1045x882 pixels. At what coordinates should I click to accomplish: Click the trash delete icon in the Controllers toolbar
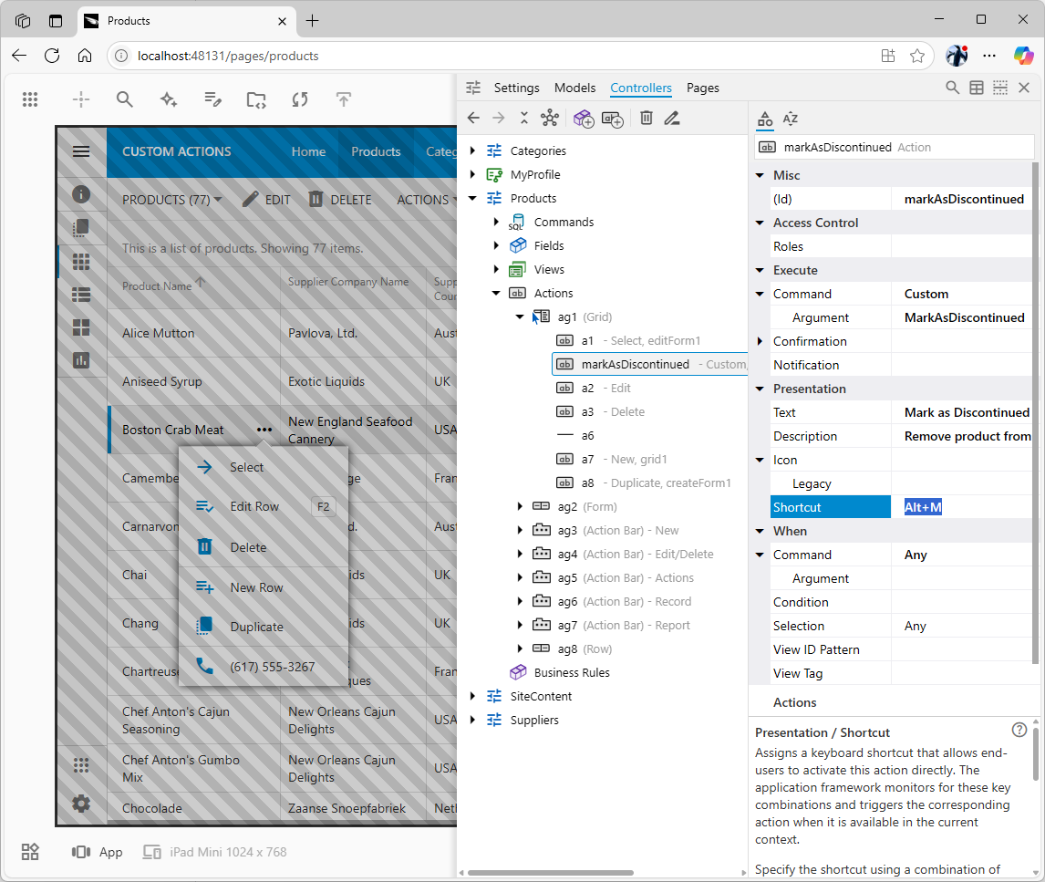[x=646, y=118]
